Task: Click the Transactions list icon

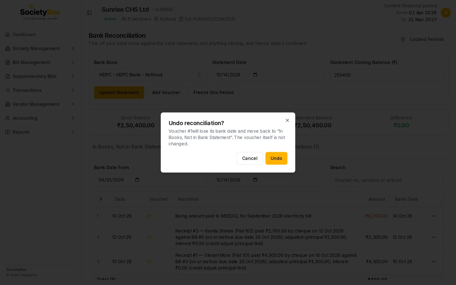Action: click(x=8, y=90)
